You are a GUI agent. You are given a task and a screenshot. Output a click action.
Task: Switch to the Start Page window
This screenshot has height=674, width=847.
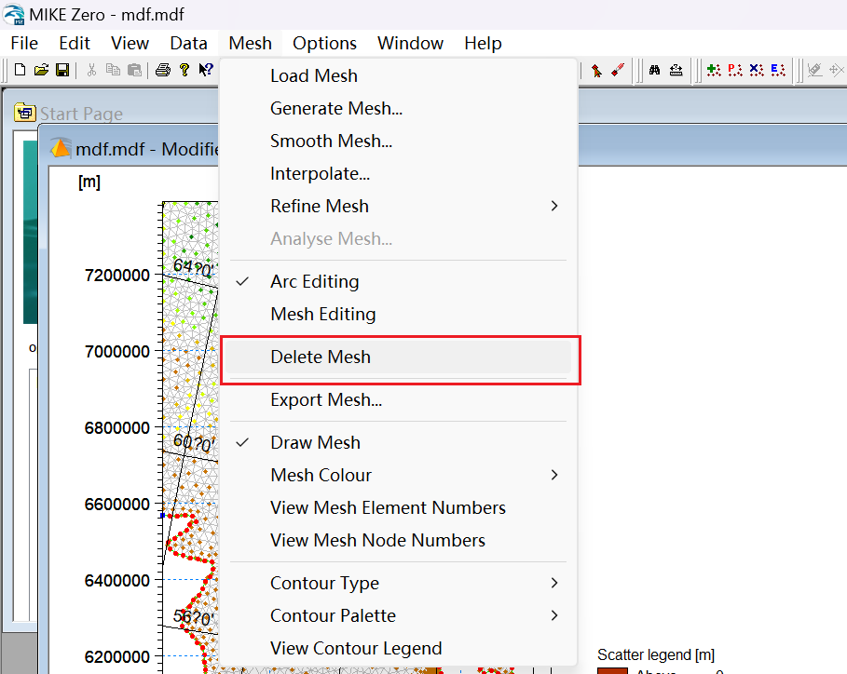81,114
